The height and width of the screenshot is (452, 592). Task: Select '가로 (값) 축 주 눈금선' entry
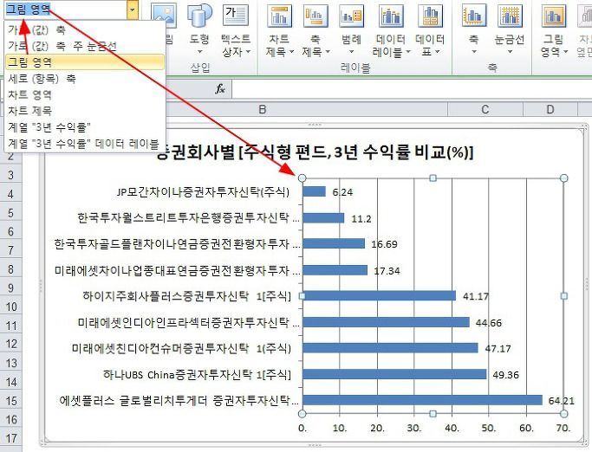85,46
